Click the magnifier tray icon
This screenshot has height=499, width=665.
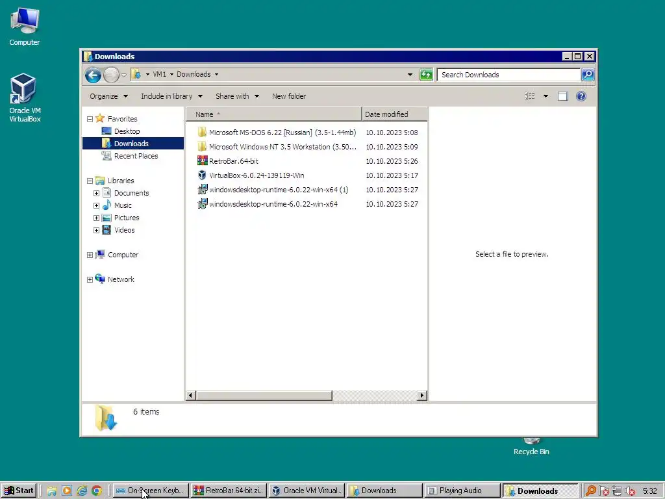(590, 491)
